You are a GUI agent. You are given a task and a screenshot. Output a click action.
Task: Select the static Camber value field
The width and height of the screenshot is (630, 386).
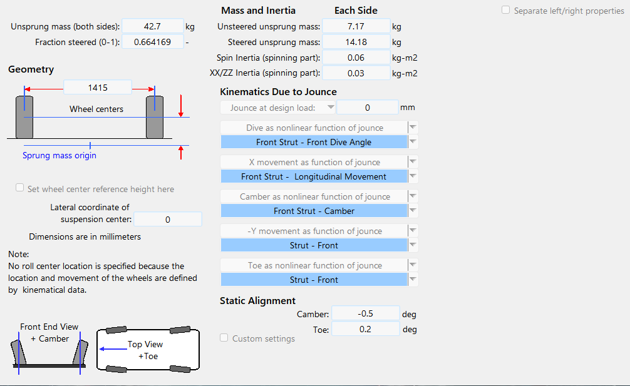[365, 313]
